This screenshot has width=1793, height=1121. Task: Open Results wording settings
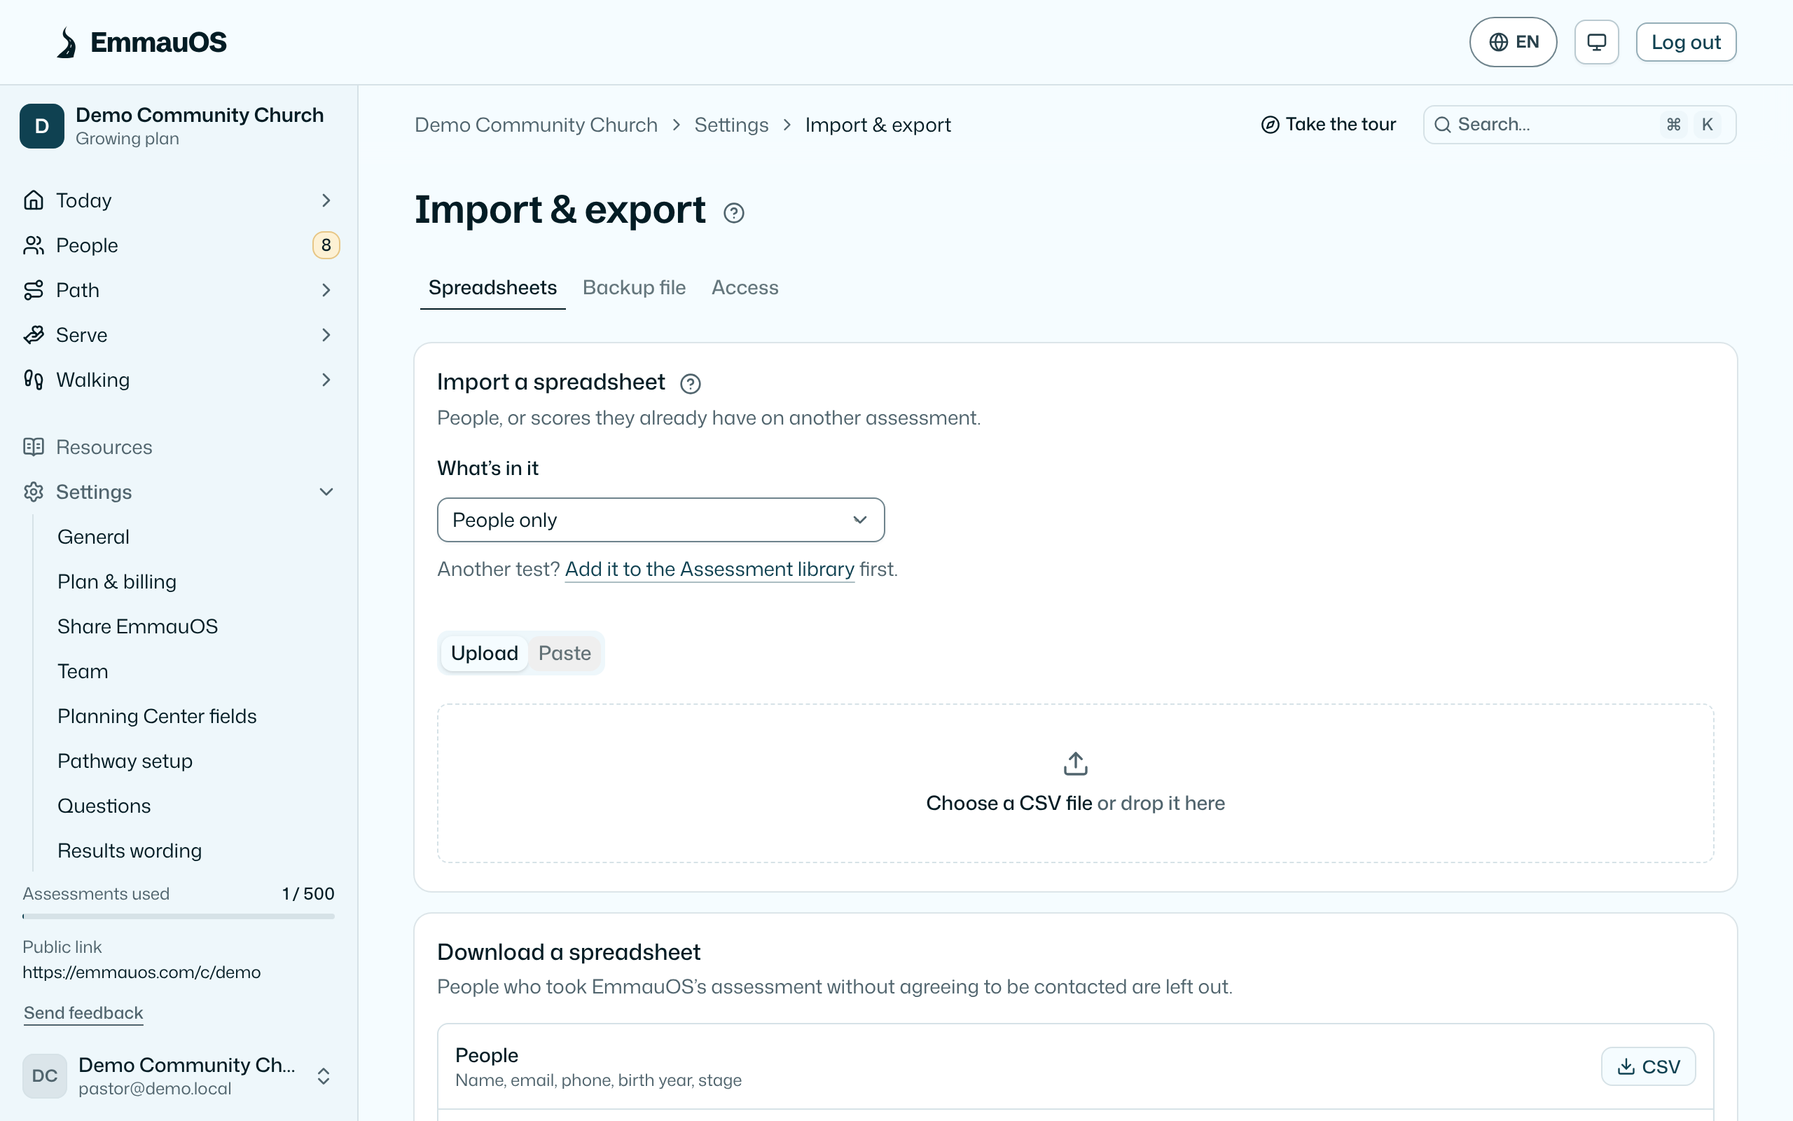130,851
